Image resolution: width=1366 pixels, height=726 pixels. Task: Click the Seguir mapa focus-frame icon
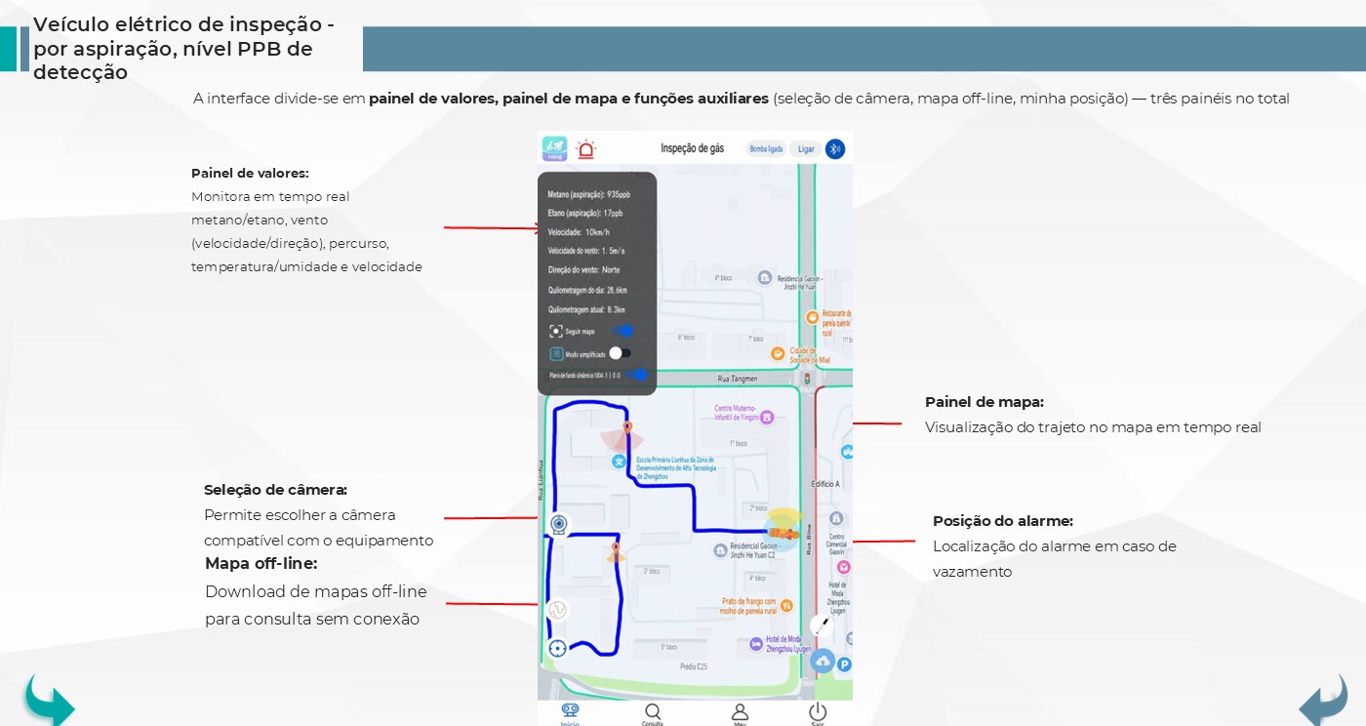tap(556, 331)
